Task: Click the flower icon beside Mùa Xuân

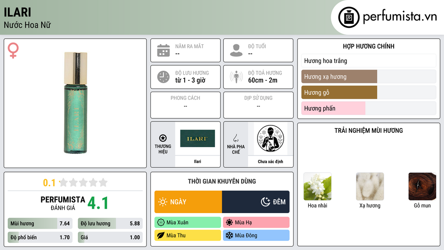Action: (x=161, y=223)
